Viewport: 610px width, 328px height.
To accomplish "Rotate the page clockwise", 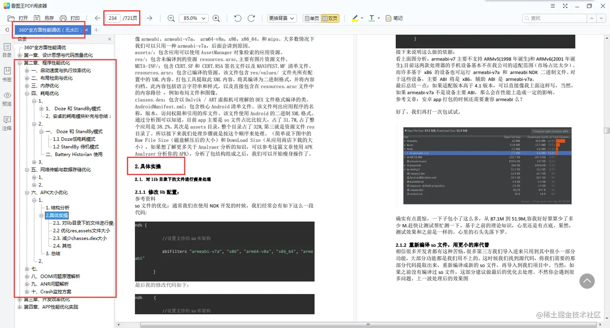I will pyautogui.click(x=251, y=18).
